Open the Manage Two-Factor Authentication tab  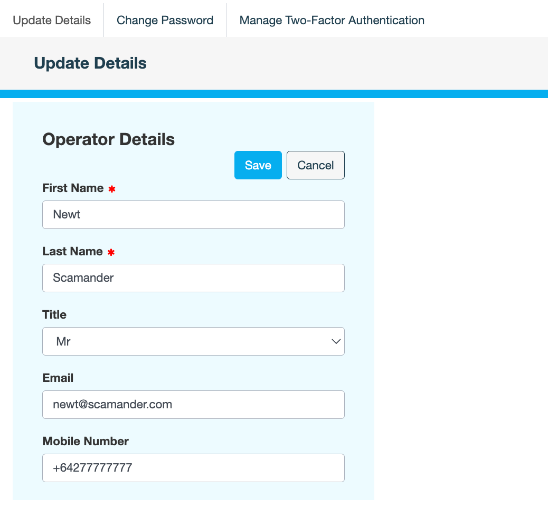[x=332, y=21]
